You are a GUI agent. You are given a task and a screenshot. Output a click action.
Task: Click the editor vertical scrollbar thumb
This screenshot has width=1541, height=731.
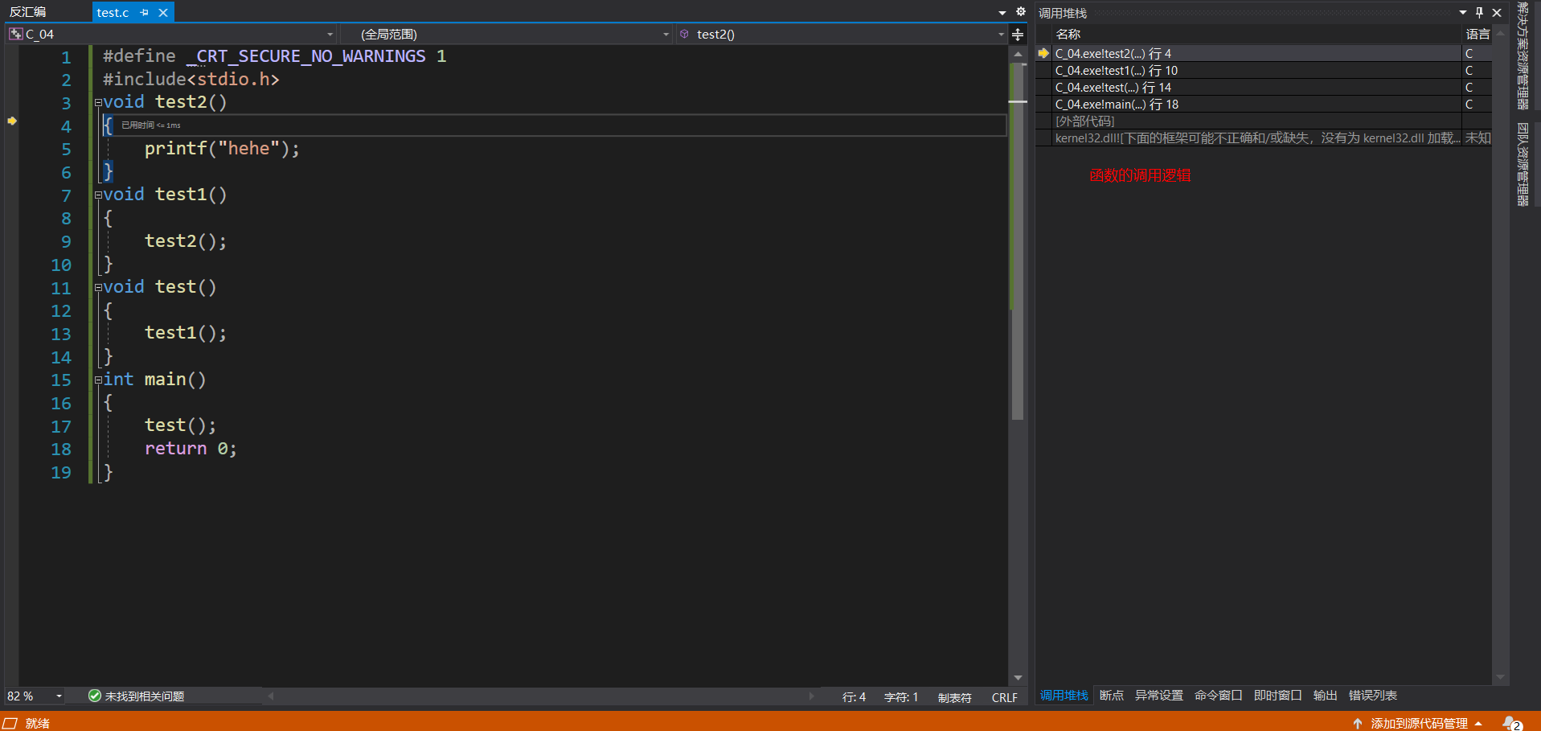(x=1018, y=241)
